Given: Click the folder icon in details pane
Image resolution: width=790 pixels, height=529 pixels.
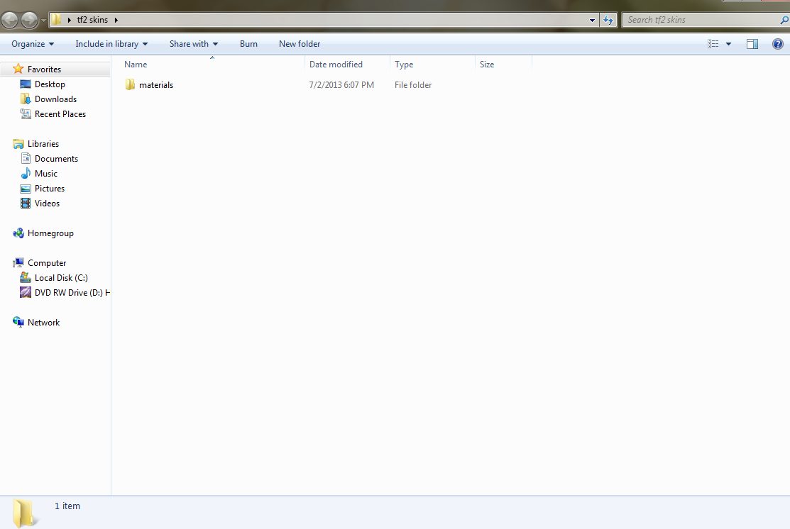Looking at the screenshot, I should (x=23, y=513).
